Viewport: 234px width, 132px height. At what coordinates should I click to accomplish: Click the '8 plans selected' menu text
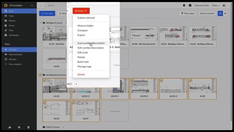86,18
